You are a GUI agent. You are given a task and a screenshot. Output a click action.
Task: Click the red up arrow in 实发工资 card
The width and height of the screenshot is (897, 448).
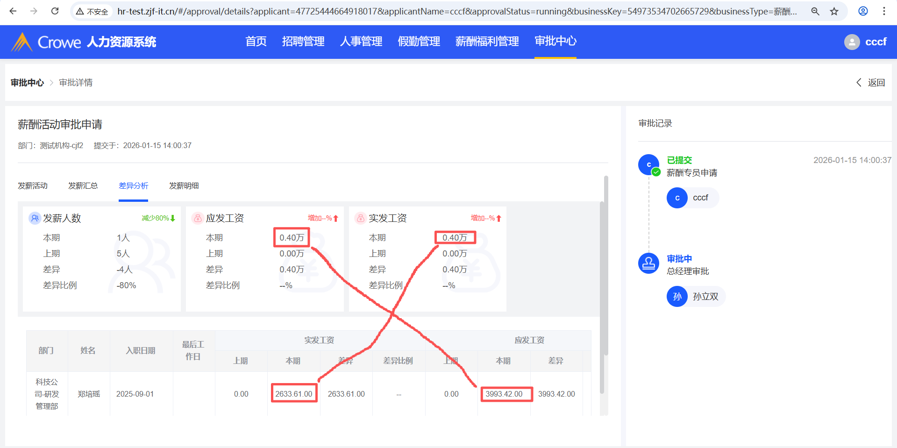[499, 218]
